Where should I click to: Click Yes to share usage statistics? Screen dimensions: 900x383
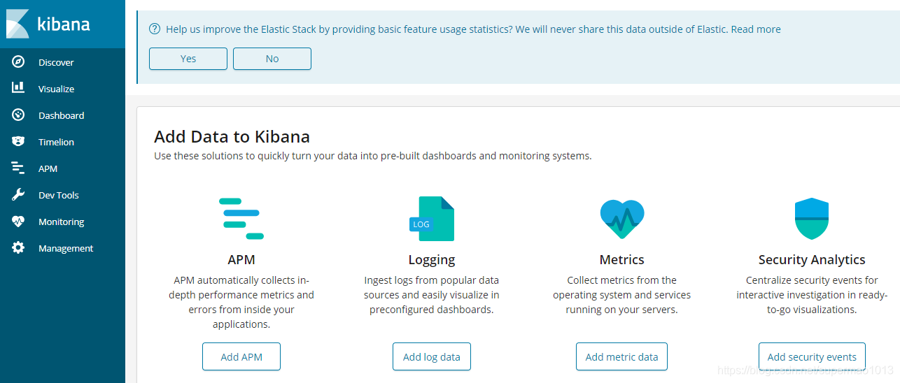(x=188, y=59)
